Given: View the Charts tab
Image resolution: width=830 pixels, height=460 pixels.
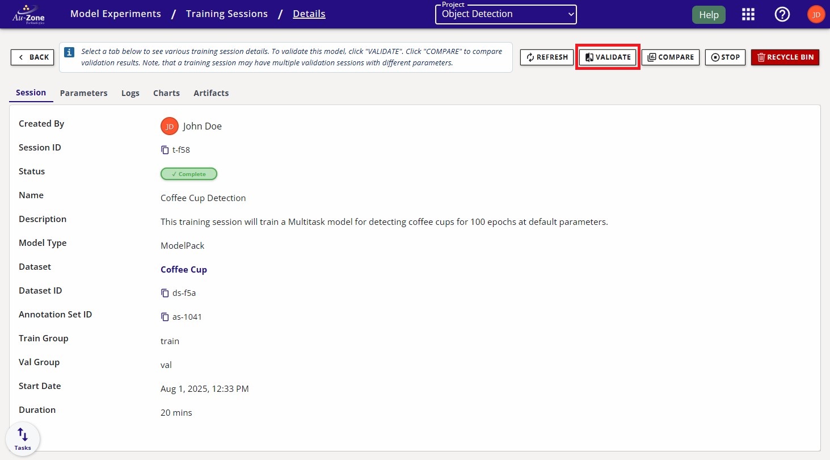Looking at the screenshot, I should click(x=166, y=93).
